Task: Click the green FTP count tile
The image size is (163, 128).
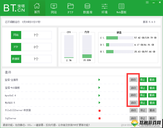Action: [16, 47]
